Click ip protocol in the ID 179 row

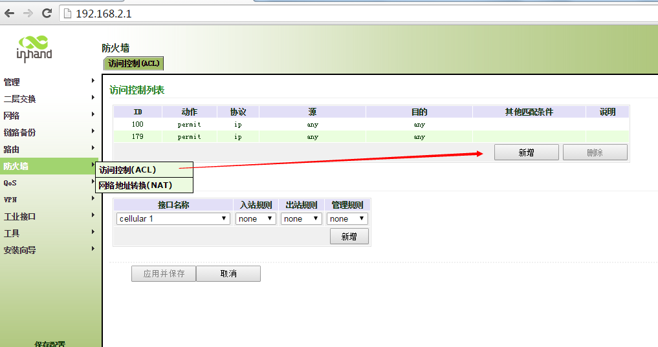tap(238, 137)
